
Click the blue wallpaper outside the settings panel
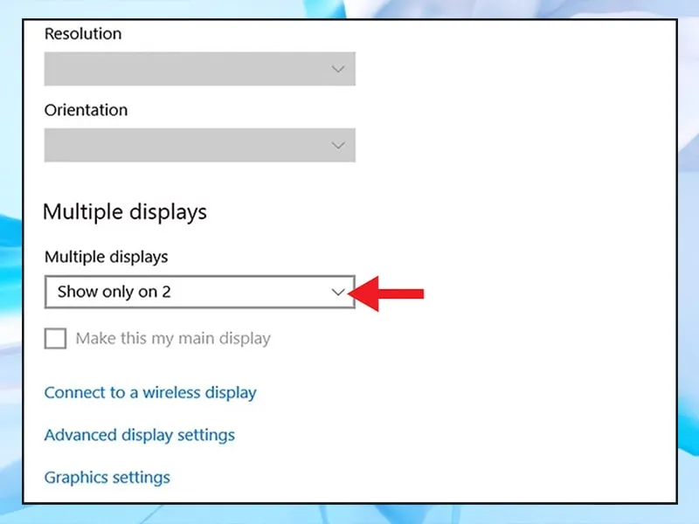click(x=689, y=262)
